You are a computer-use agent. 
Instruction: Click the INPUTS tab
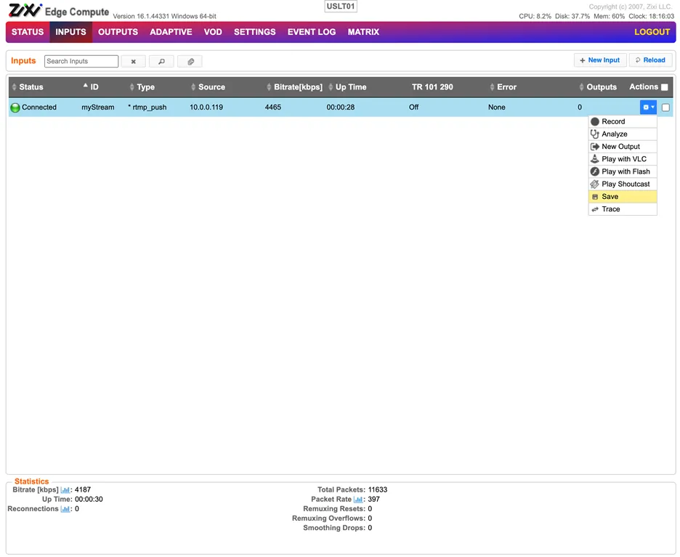(70, 32)
